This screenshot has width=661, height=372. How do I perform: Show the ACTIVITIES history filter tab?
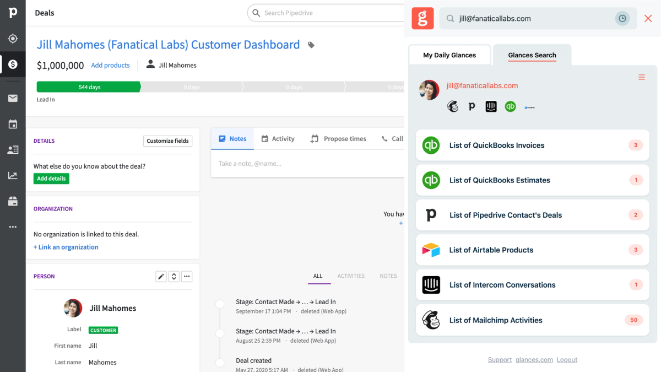[x=351, y=276]
